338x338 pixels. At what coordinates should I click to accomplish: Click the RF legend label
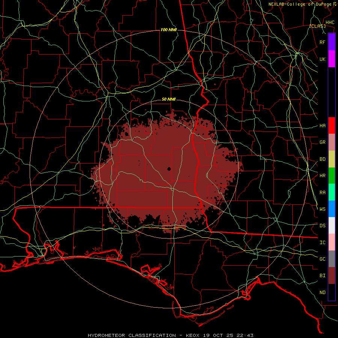coord(322,42)
